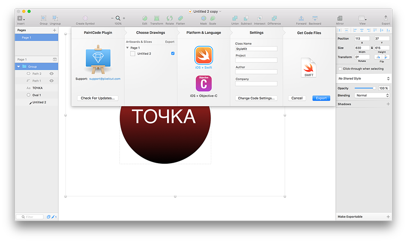
Task: Click the Ungroup toolbar icon
Action: click(x=55, y=18)
